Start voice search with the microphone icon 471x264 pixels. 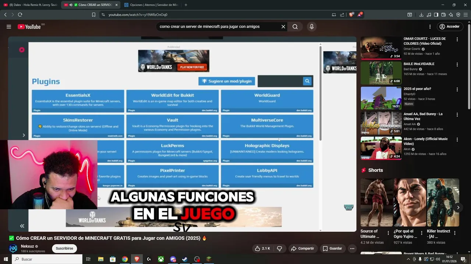pyautogui.click(x=312, y=27)
